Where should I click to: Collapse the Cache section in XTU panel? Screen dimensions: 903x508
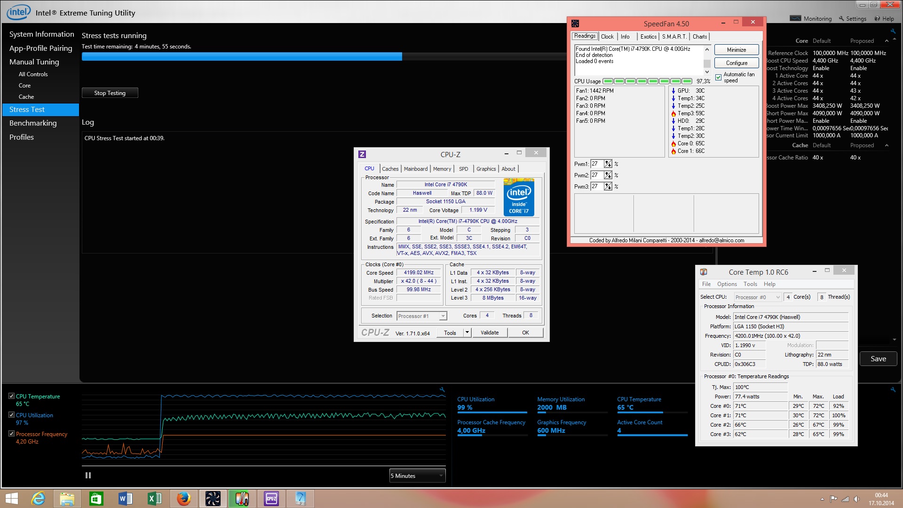887,145
